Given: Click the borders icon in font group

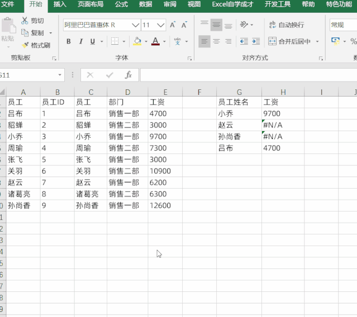Looking at the screenshot, I should 115,41.
